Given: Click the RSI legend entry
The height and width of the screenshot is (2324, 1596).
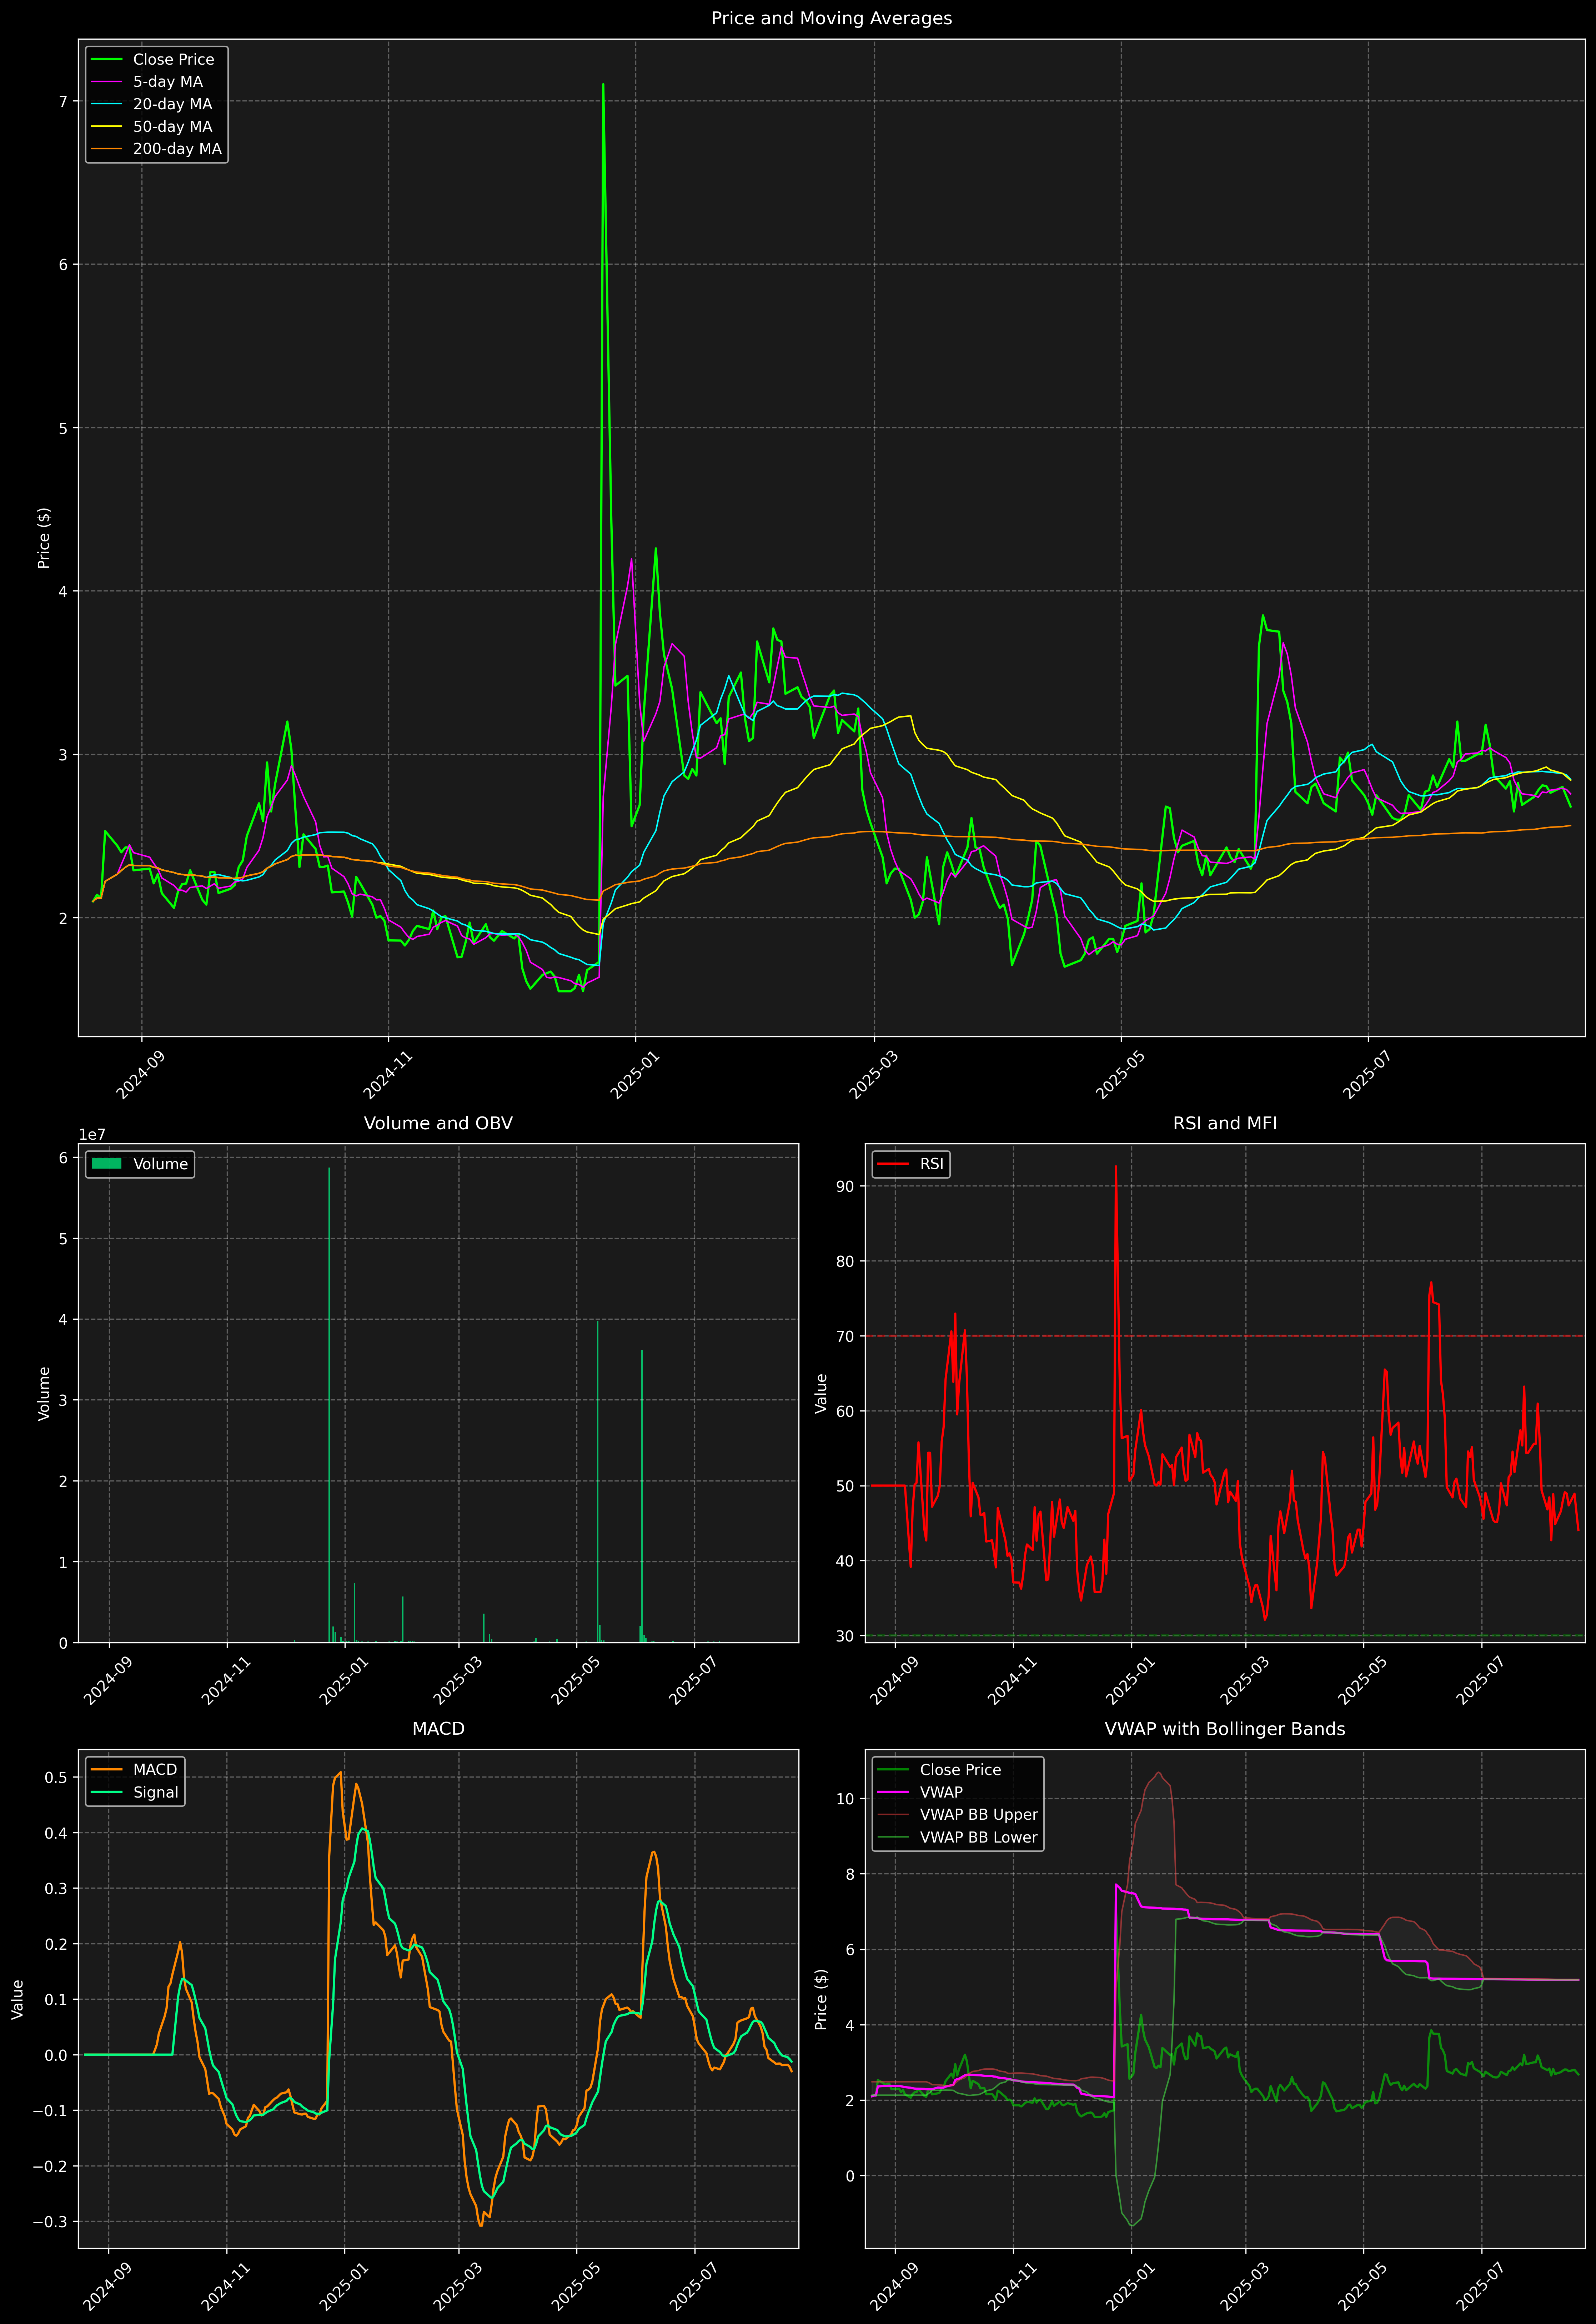Looking at the screenshot, I should click(x=931, y=1164).
